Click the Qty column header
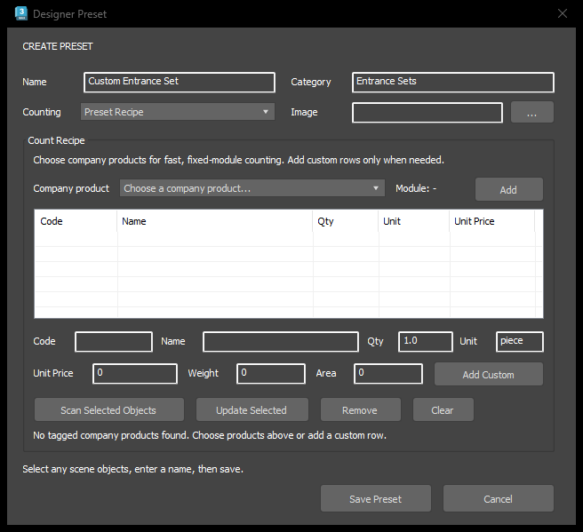 click(346, 221)
